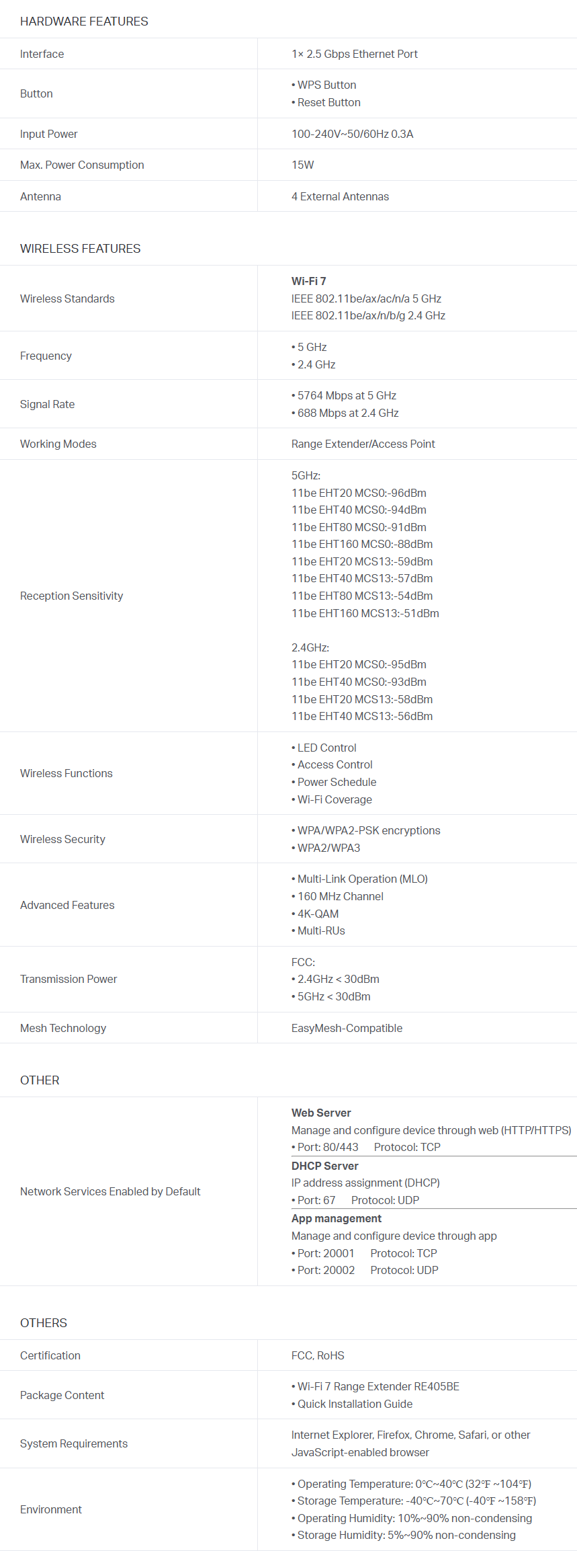The height and width of the screenshot is (1551, 577).
Task: Click the Reset Button list entry
Action: [328, 102]
